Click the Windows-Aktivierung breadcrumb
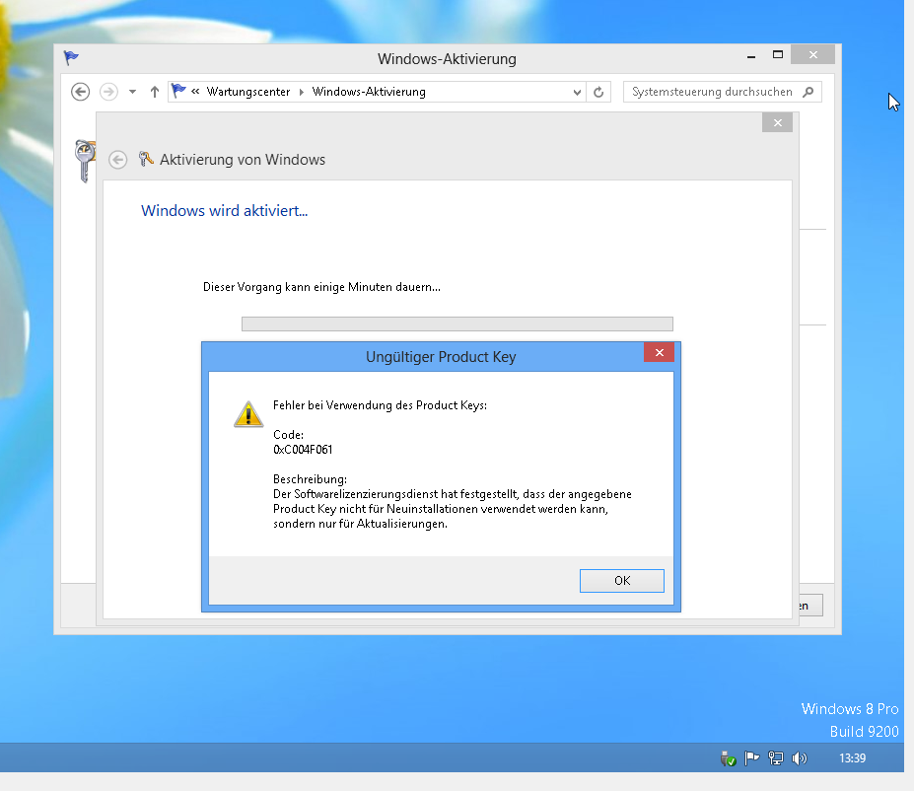The height and width of the screenshot is (791, 914). (369, 92)
